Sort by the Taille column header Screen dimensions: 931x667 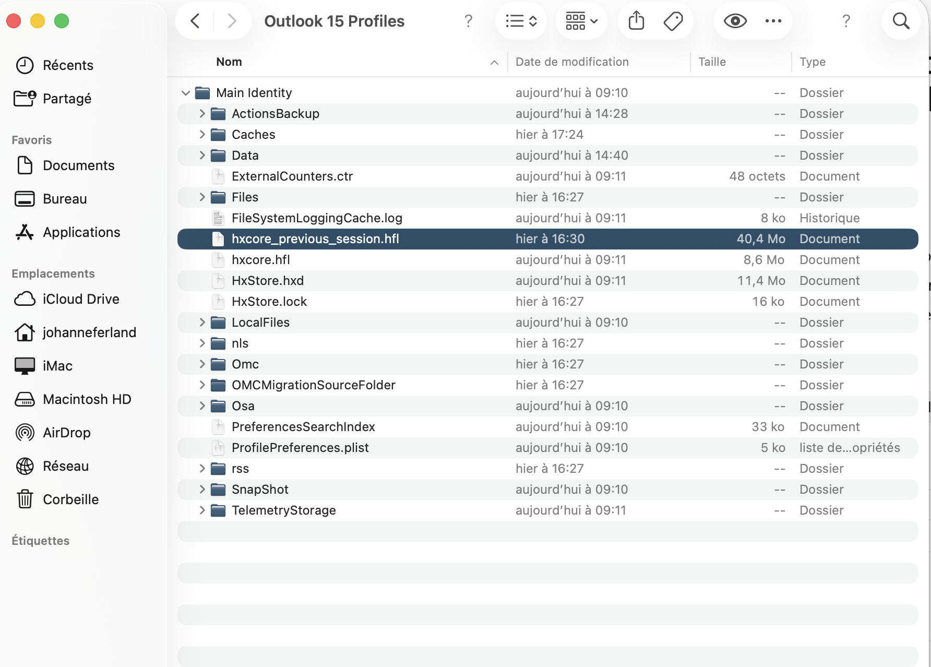712,62
